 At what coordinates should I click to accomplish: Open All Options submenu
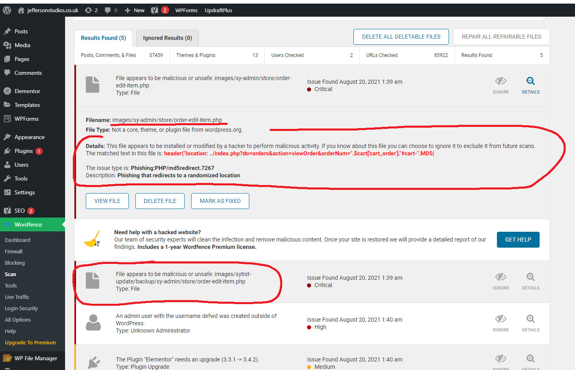point(18,320)
